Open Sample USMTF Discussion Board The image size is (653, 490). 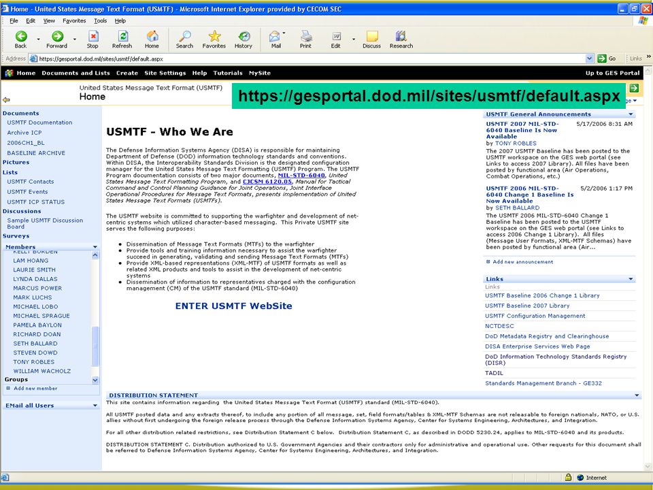point(45,223)
